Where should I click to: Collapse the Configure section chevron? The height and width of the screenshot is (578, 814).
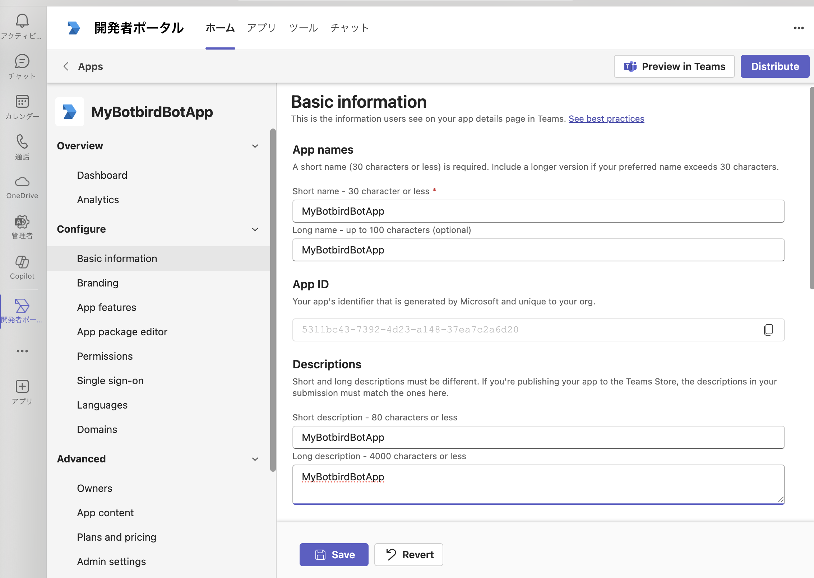pyautogui.click(x=255, y=229)
